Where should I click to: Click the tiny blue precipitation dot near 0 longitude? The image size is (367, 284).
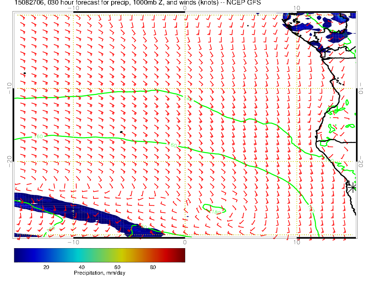[188, 216]
